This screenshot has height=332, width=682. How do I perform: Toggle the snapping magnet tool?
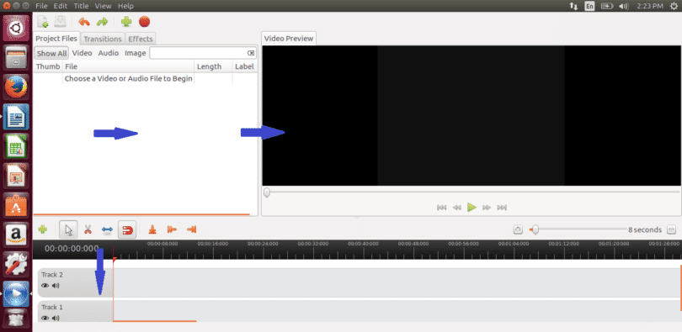click(127, 229)
